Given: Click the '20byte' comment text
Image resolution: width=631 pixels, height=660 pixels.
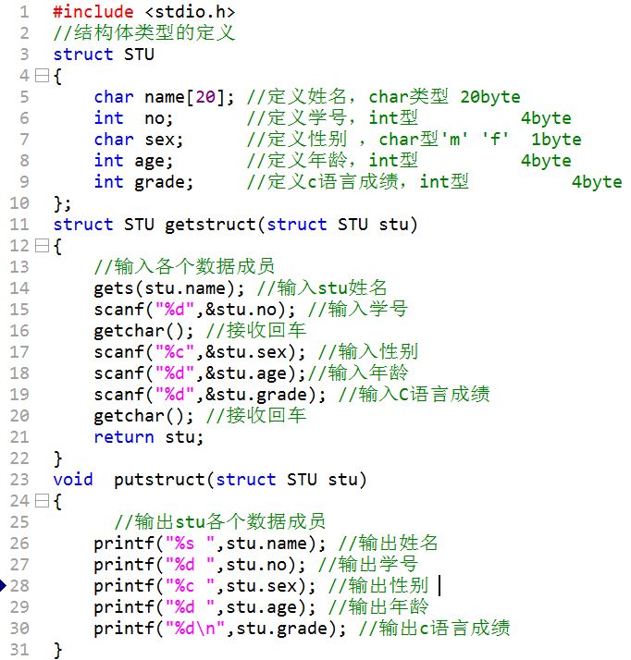Looking at the screenshot, I should pos(490,97).
